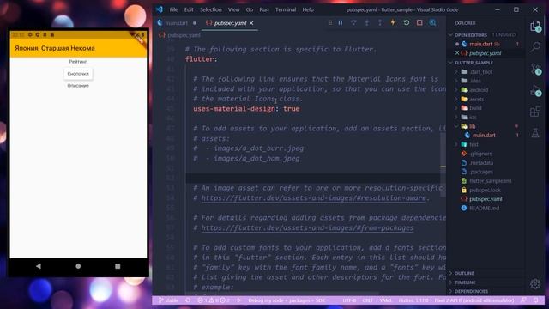Click the sync changes icon in status bar
Screen dimensions: 549x309
point(188,300)
